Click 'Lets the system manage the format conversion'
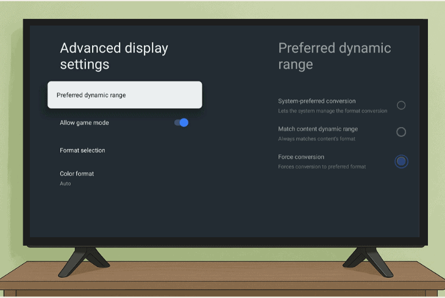This screenshot has height=298, width=445. (333, 111)
